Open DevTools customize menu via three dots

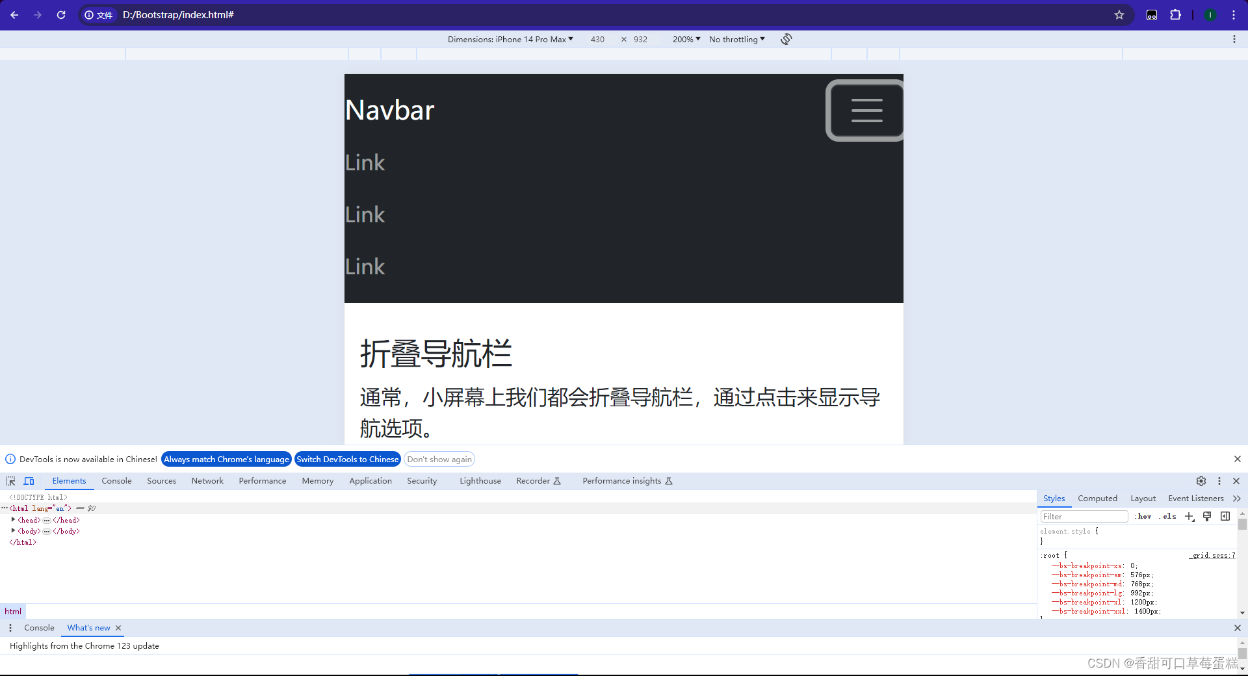coord(1219,481)
